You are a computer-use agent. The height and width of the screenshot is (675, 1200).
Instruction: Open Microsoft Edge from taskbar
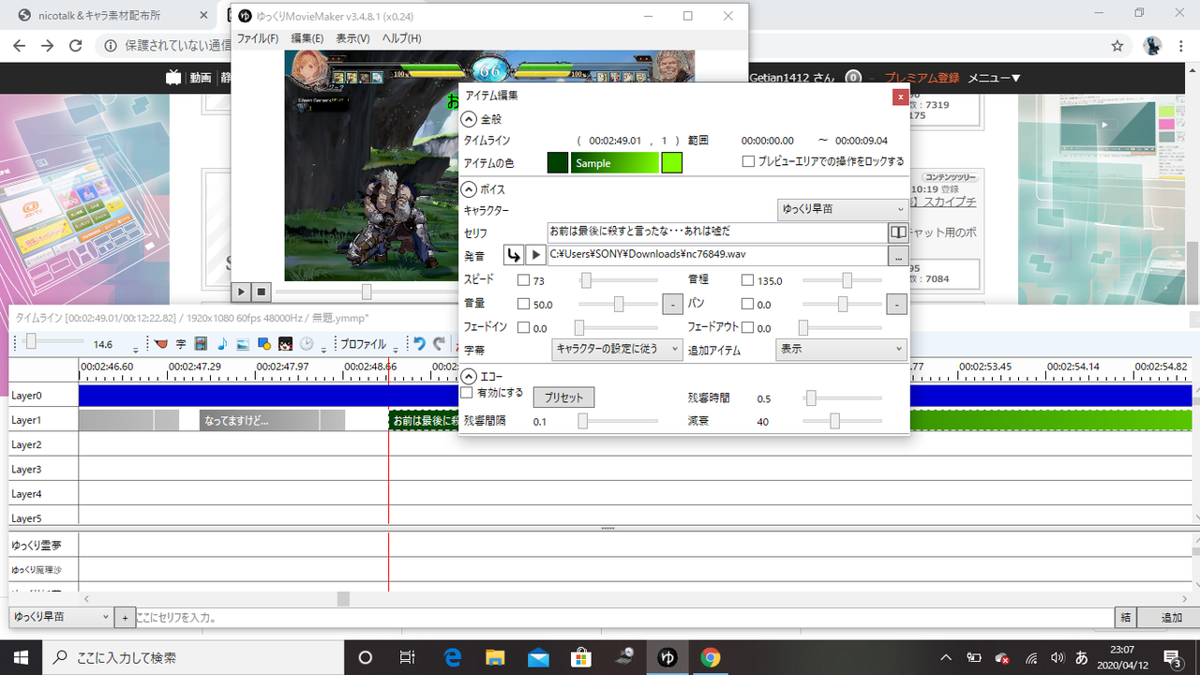pyautogui.click(x=452, y=657)
